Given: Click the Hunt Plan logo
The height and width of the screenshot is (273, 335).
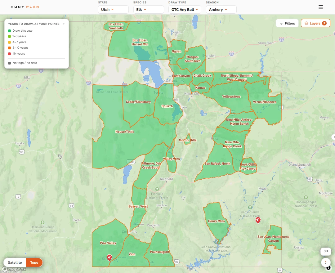Looking at the screenshot, I should tap(25, 7).
